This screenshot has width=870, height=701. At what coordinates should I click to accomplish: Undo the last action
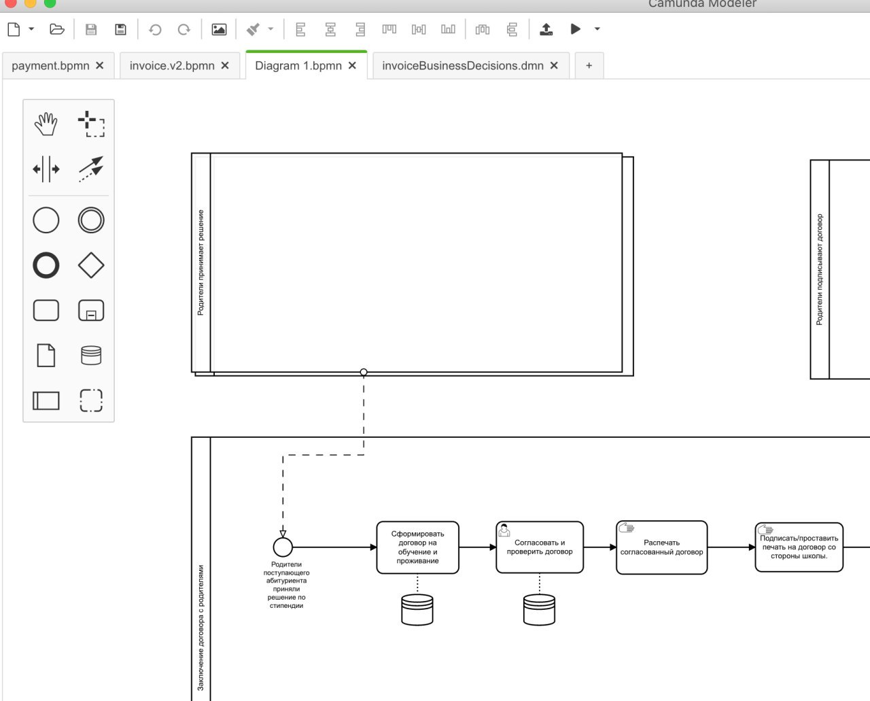[155, 29]
